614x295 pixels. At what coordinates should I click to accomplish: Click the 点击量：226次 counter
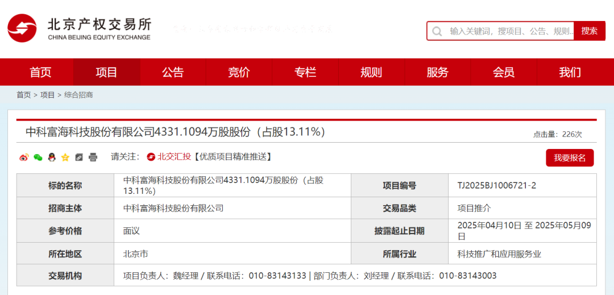[x=558, y=135]
